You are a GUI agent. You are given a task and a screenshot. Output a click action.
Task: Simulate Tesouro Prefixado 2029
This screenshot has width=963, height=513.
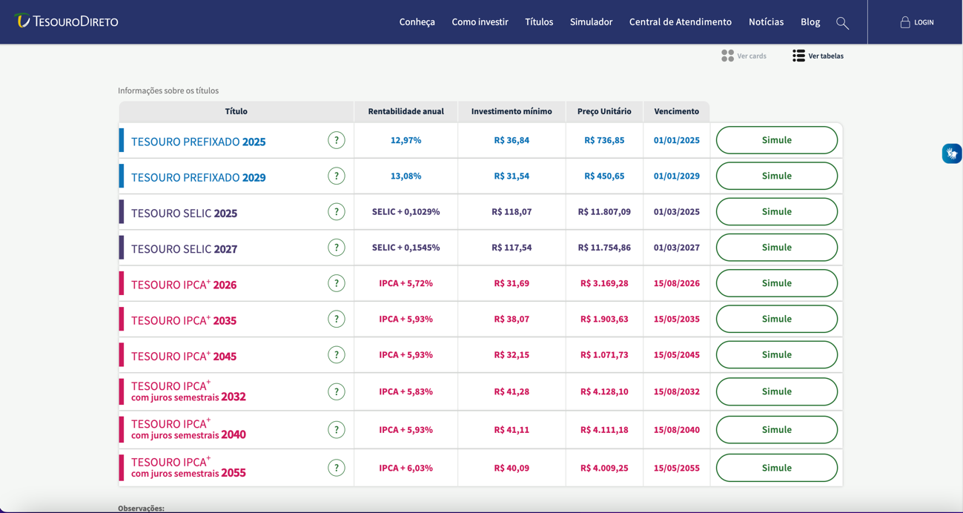(x=777, y=176)
